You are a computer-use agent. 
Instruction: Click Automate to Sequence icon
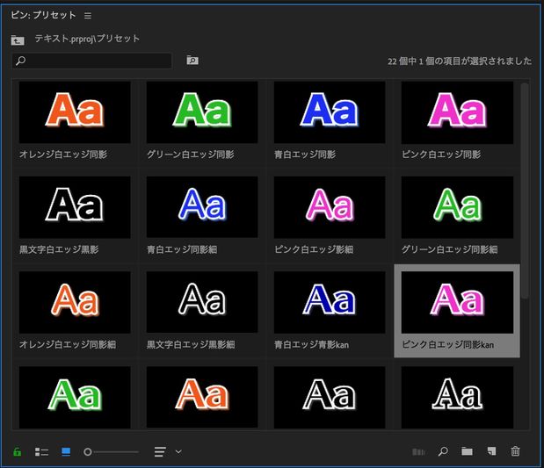point(418,451)
